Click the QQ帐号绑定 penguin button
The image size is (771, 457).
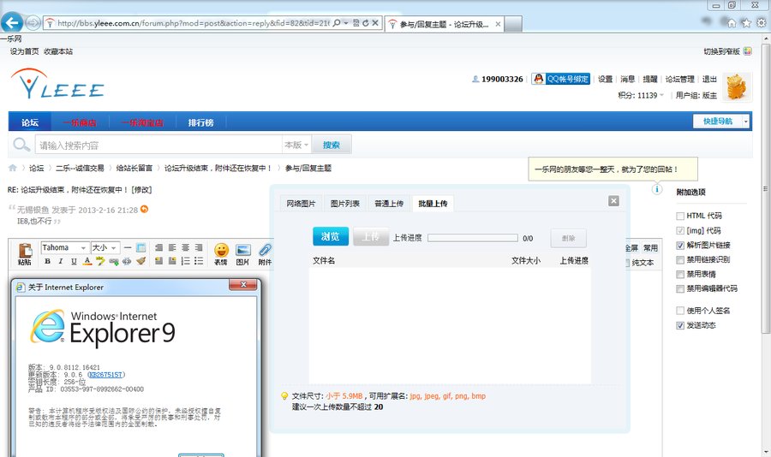click(x=561, y=79)
